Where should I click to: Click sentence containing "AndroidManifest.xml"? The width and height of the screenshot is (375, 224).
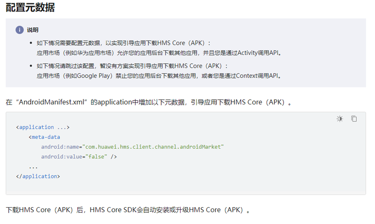tap(149, 102)
